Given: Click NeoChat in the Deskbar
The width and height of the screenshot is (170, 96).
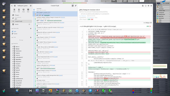Looking at the screenshot, I should (163, 16).
